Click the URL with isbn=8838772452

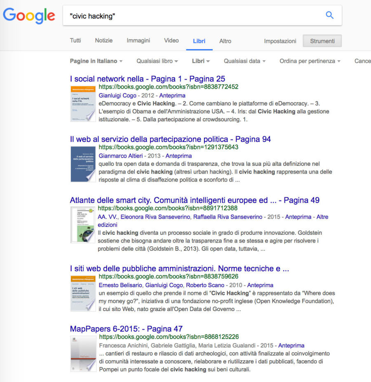coord(169,87)
